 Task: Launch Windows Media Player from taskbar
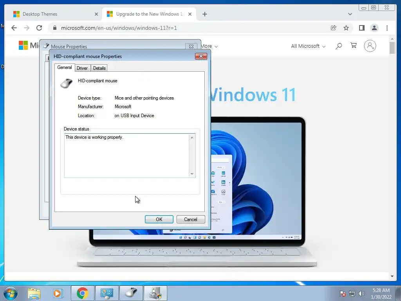pyautogui.click(x=58, y=293)
